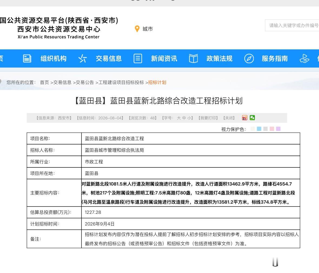Image resolution: width=319 pixels, height=273 pixels.
Task: Choose the beige eye-protection color
Action: [x=253, y=129]
